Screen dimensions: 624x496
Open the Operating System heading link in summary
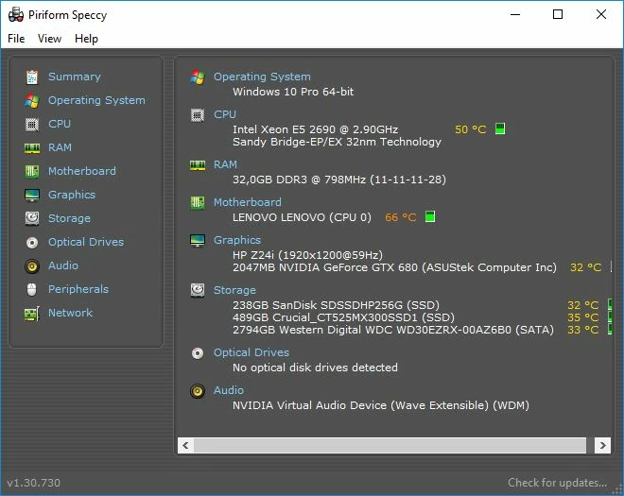(262, 77)
